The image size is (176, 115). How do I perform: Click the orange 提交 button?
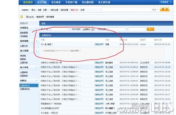150,29
